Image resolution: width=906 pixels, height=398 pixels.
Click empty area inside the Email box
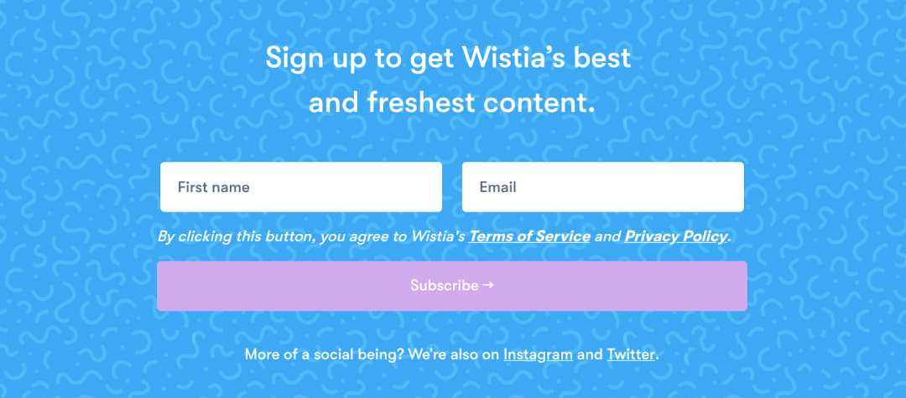[x=636, y=188]
